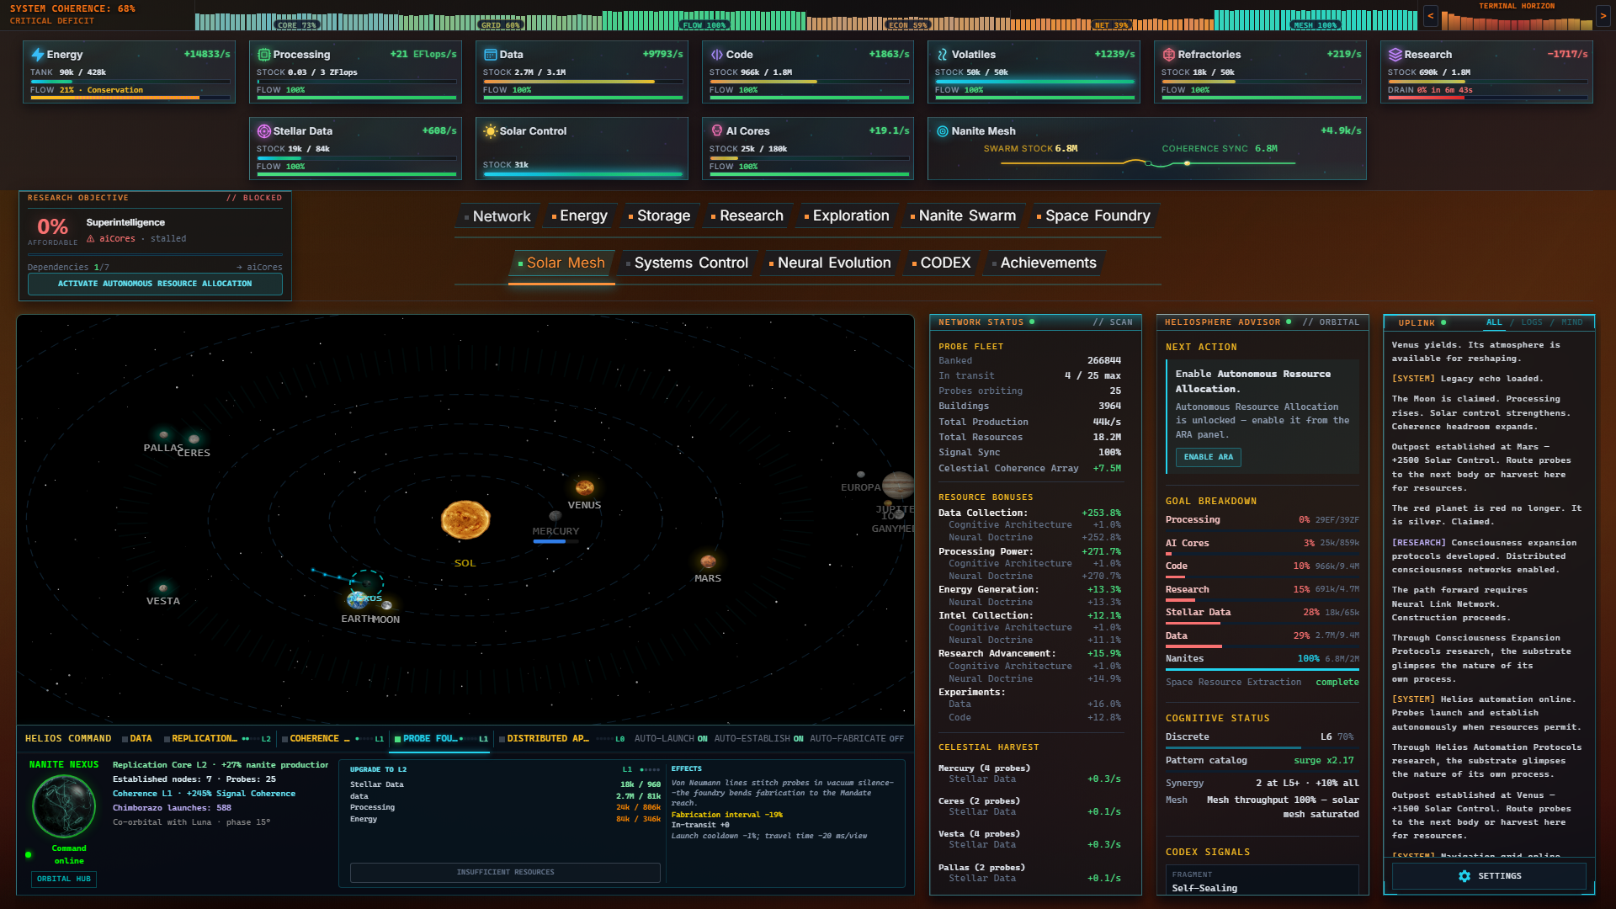Screen dimensions: 1616x909
Task: Click the Code brackets icon
Action: click(716, 55)
